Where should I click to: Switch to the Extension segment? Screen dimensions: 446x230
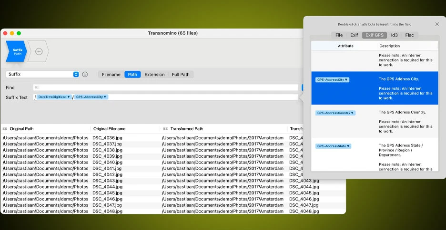coord(154,75)
